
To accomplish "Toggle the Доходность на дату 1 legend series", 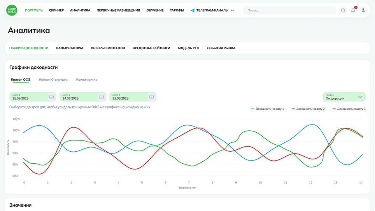I will pyautogui.click(x=268, y=109).
